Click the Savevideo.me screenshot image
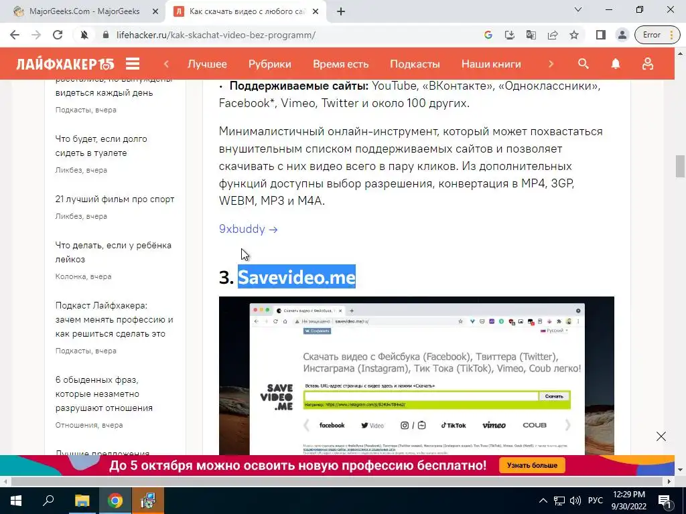The image size is (686, 514). tap(416, 376)
